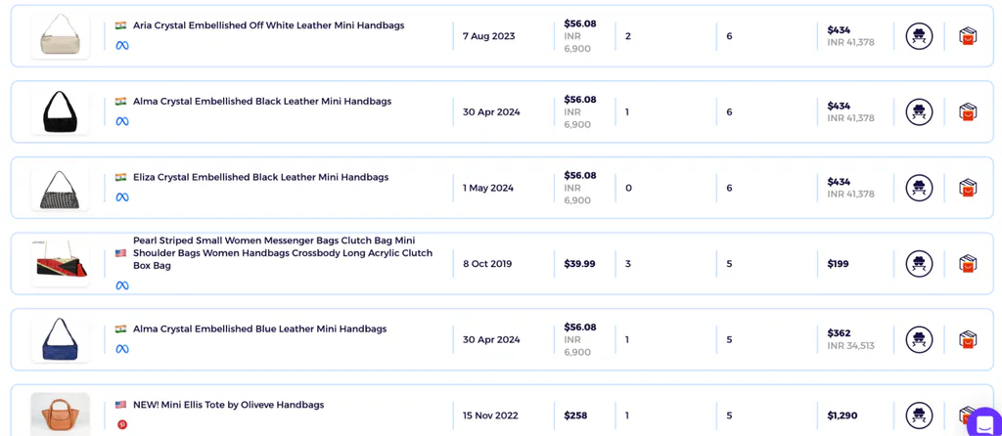Click the spy icon for Aria Off White handbag
Image resolution: width=1002 pixels, height=436 pixels.
(919, 36)
